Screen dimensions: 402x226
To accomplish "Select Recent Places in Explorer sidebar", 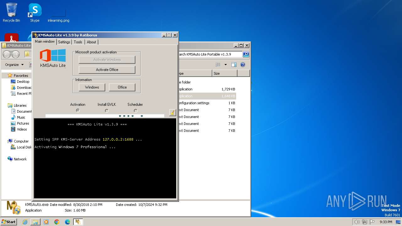I will [21, 94].
